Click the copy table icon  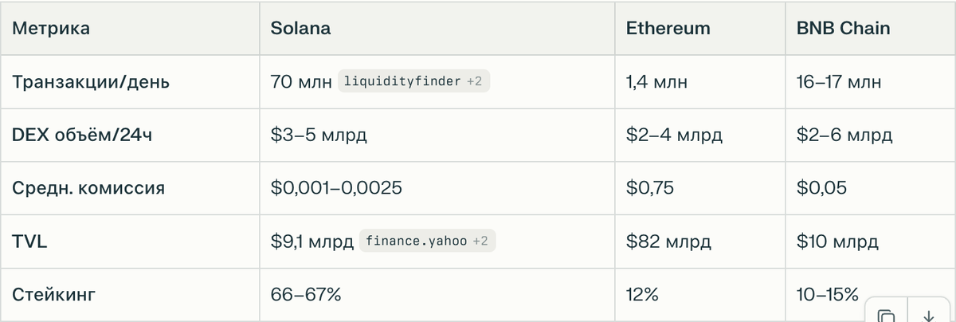point(886,314)
